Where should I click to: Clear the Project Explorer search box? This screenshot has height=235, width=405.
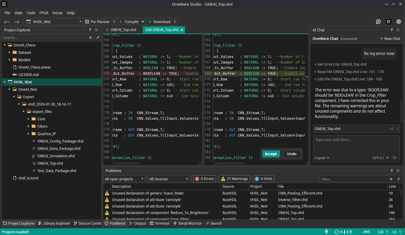[90, 38]
